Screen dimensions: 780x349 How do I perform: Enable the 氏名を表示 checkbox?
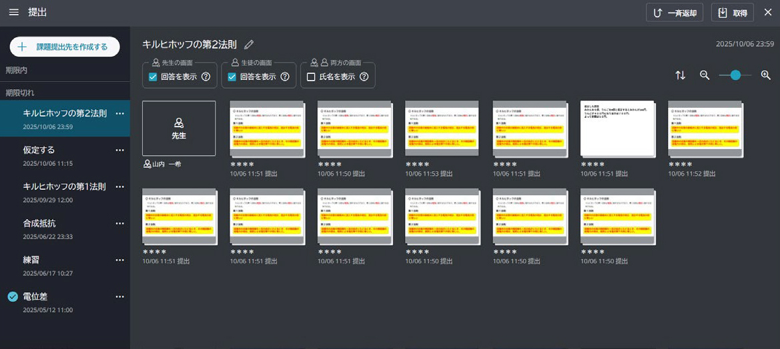coord(311,77)
